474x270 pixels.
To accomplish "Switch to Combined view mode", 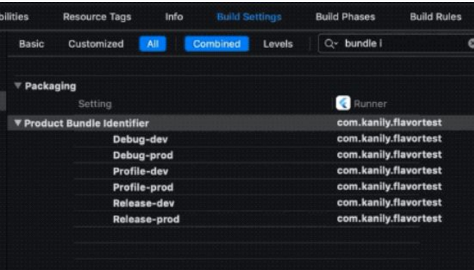I will coord(216,44).
